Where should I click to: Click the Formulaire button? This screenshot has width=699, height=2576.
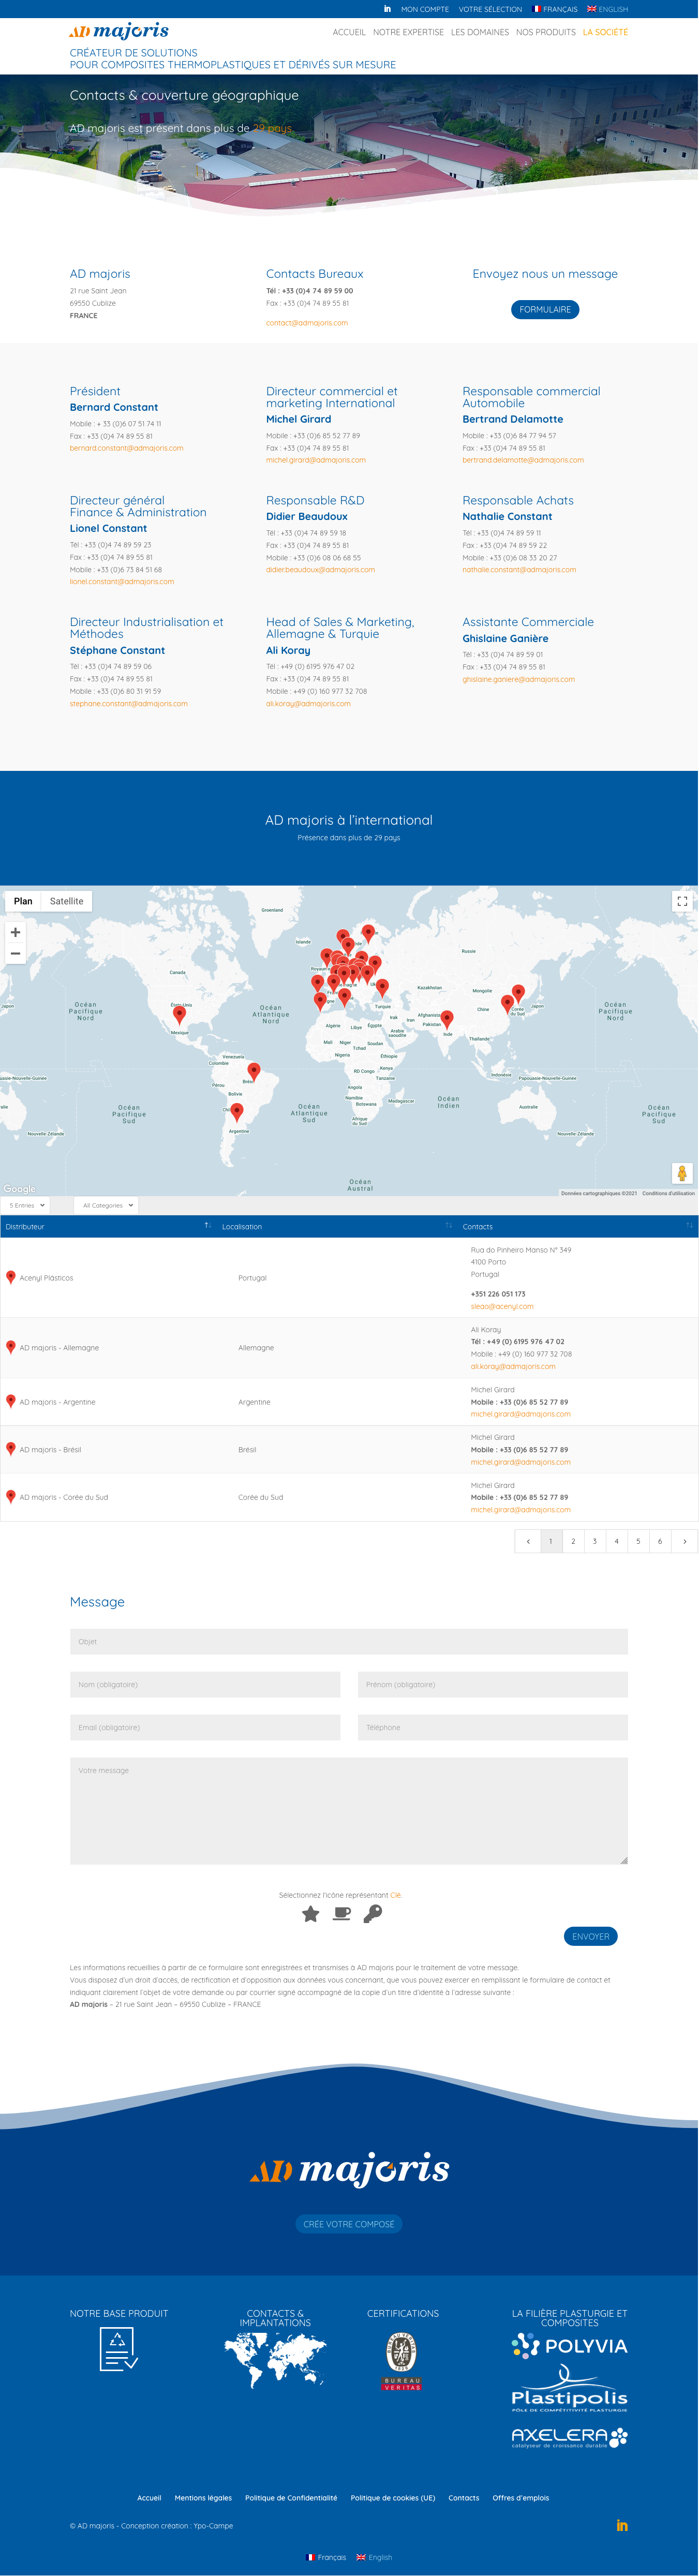545,309
